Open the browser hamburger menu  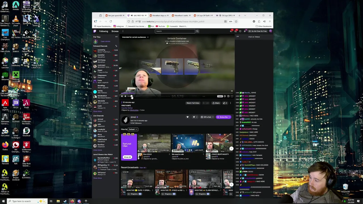[269, 22]
